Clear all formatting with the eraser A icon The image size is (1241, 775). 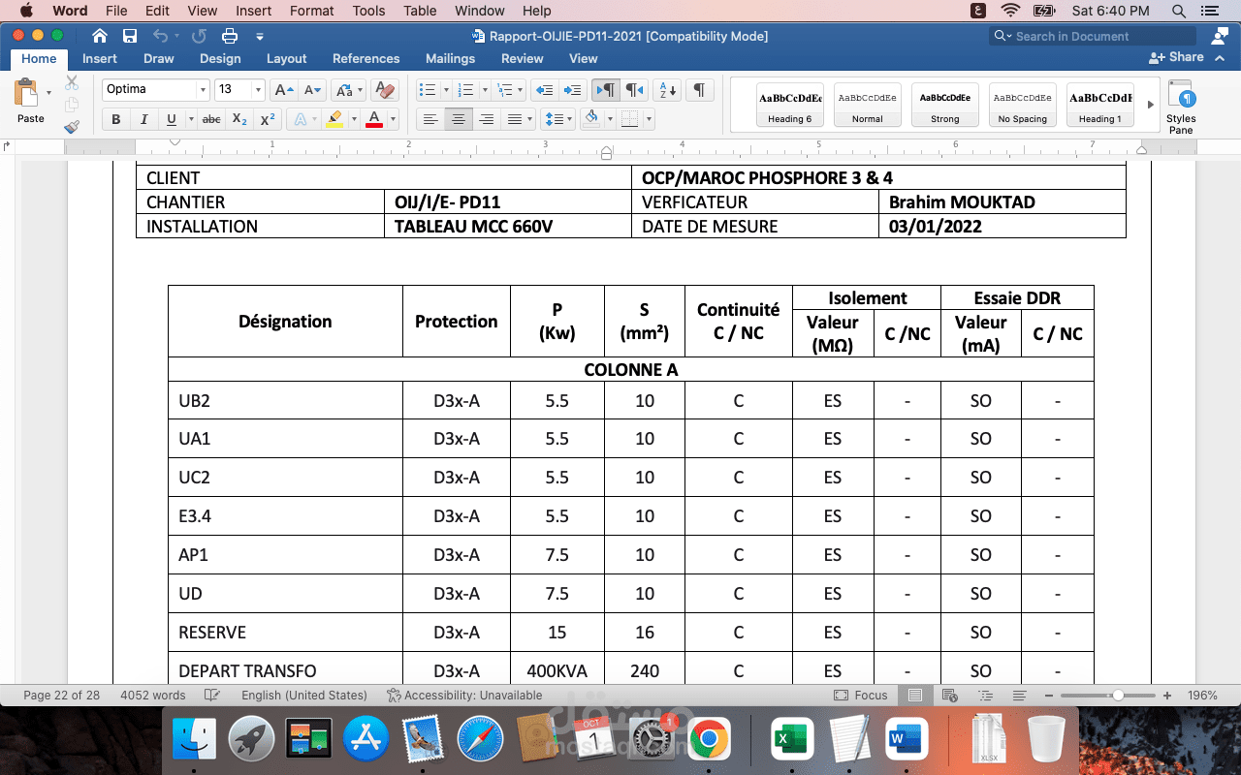click(386, 90)
